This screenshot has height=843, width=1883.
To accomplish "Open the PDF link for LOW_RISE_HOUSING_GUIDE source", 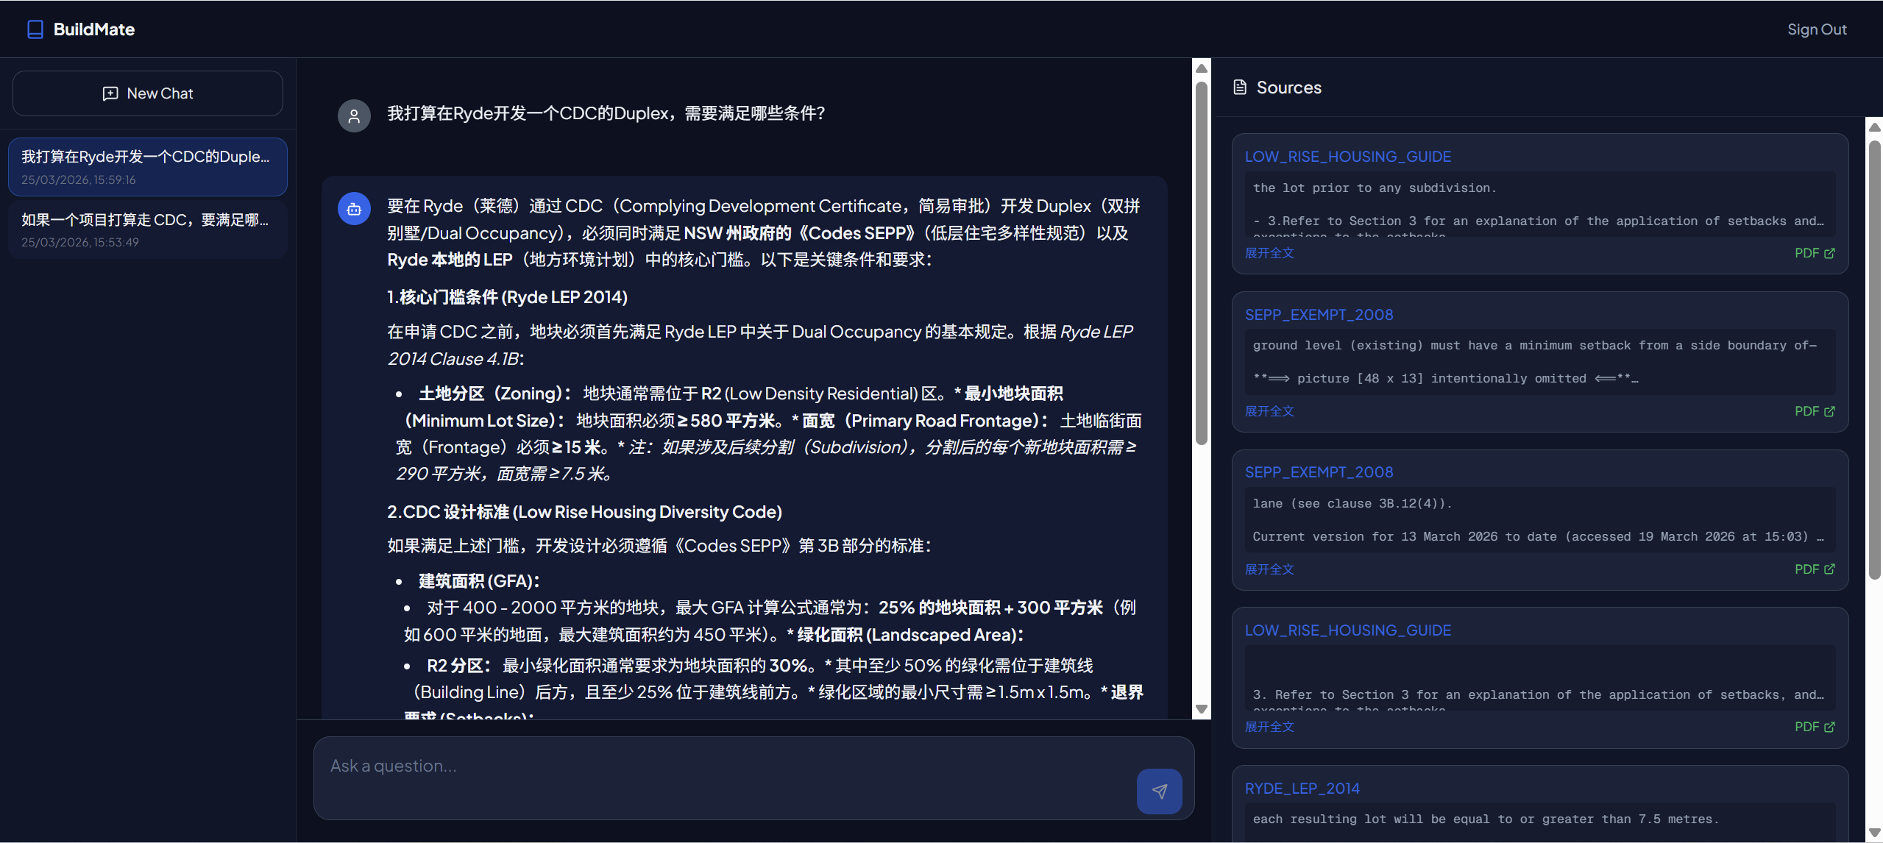I will tap(1814, 252).
